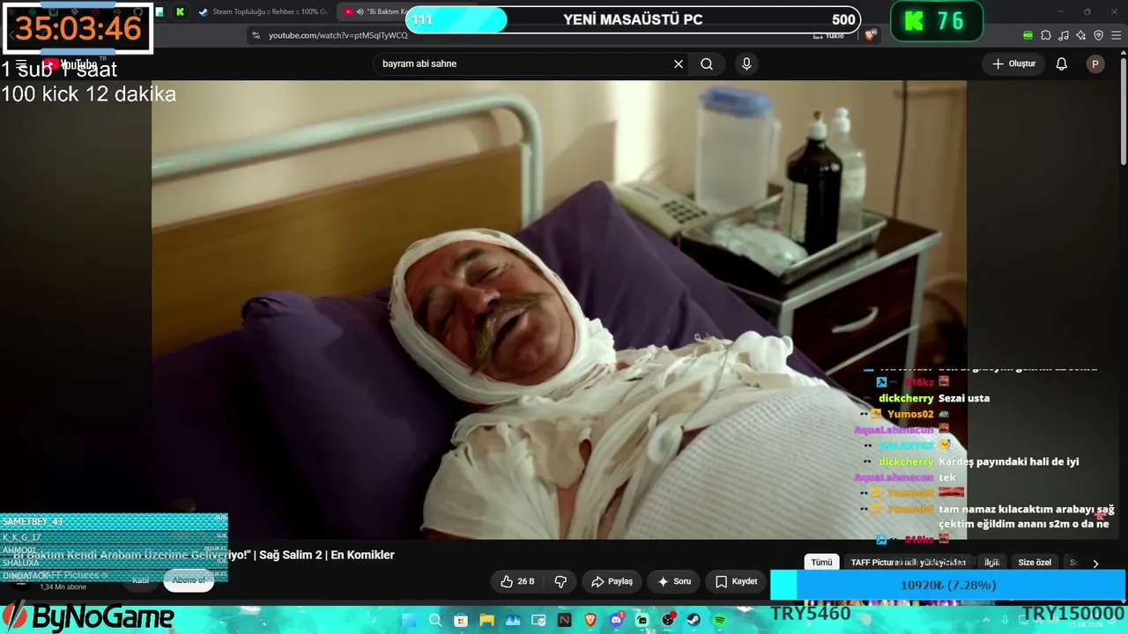The width and height of the screenshot is (1128, 634).
Task: Open Windows Start menu
Action: coord(409,620)
